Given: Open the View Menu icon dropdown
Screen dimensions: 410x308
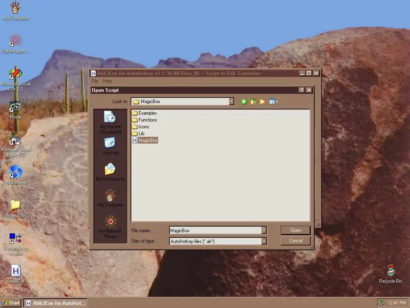Looking at the screenshot, I should (x=273, y=101).
